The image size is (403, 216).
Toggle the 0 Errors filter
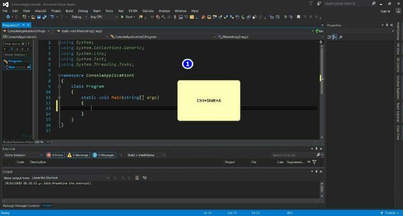pyautogui.click(x=55, y=155)
